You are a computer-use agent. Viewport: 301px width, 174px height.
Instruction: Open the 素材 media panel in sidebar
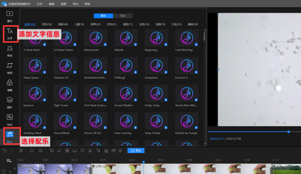10,16
